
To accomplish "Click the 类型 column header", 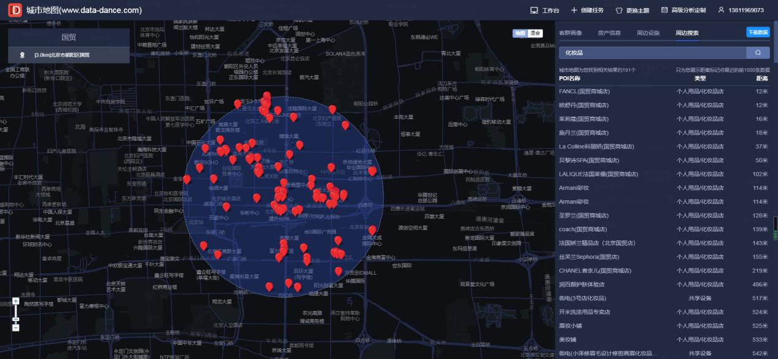I will pos(700,78).
